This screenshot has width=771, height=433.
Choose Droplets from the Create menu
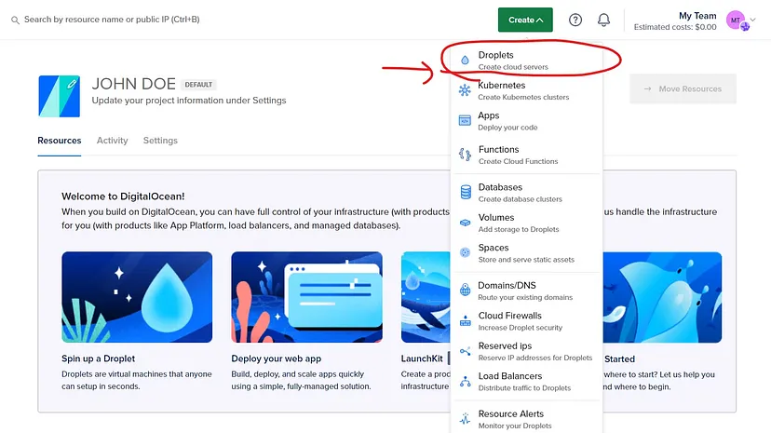pos(526,61)
